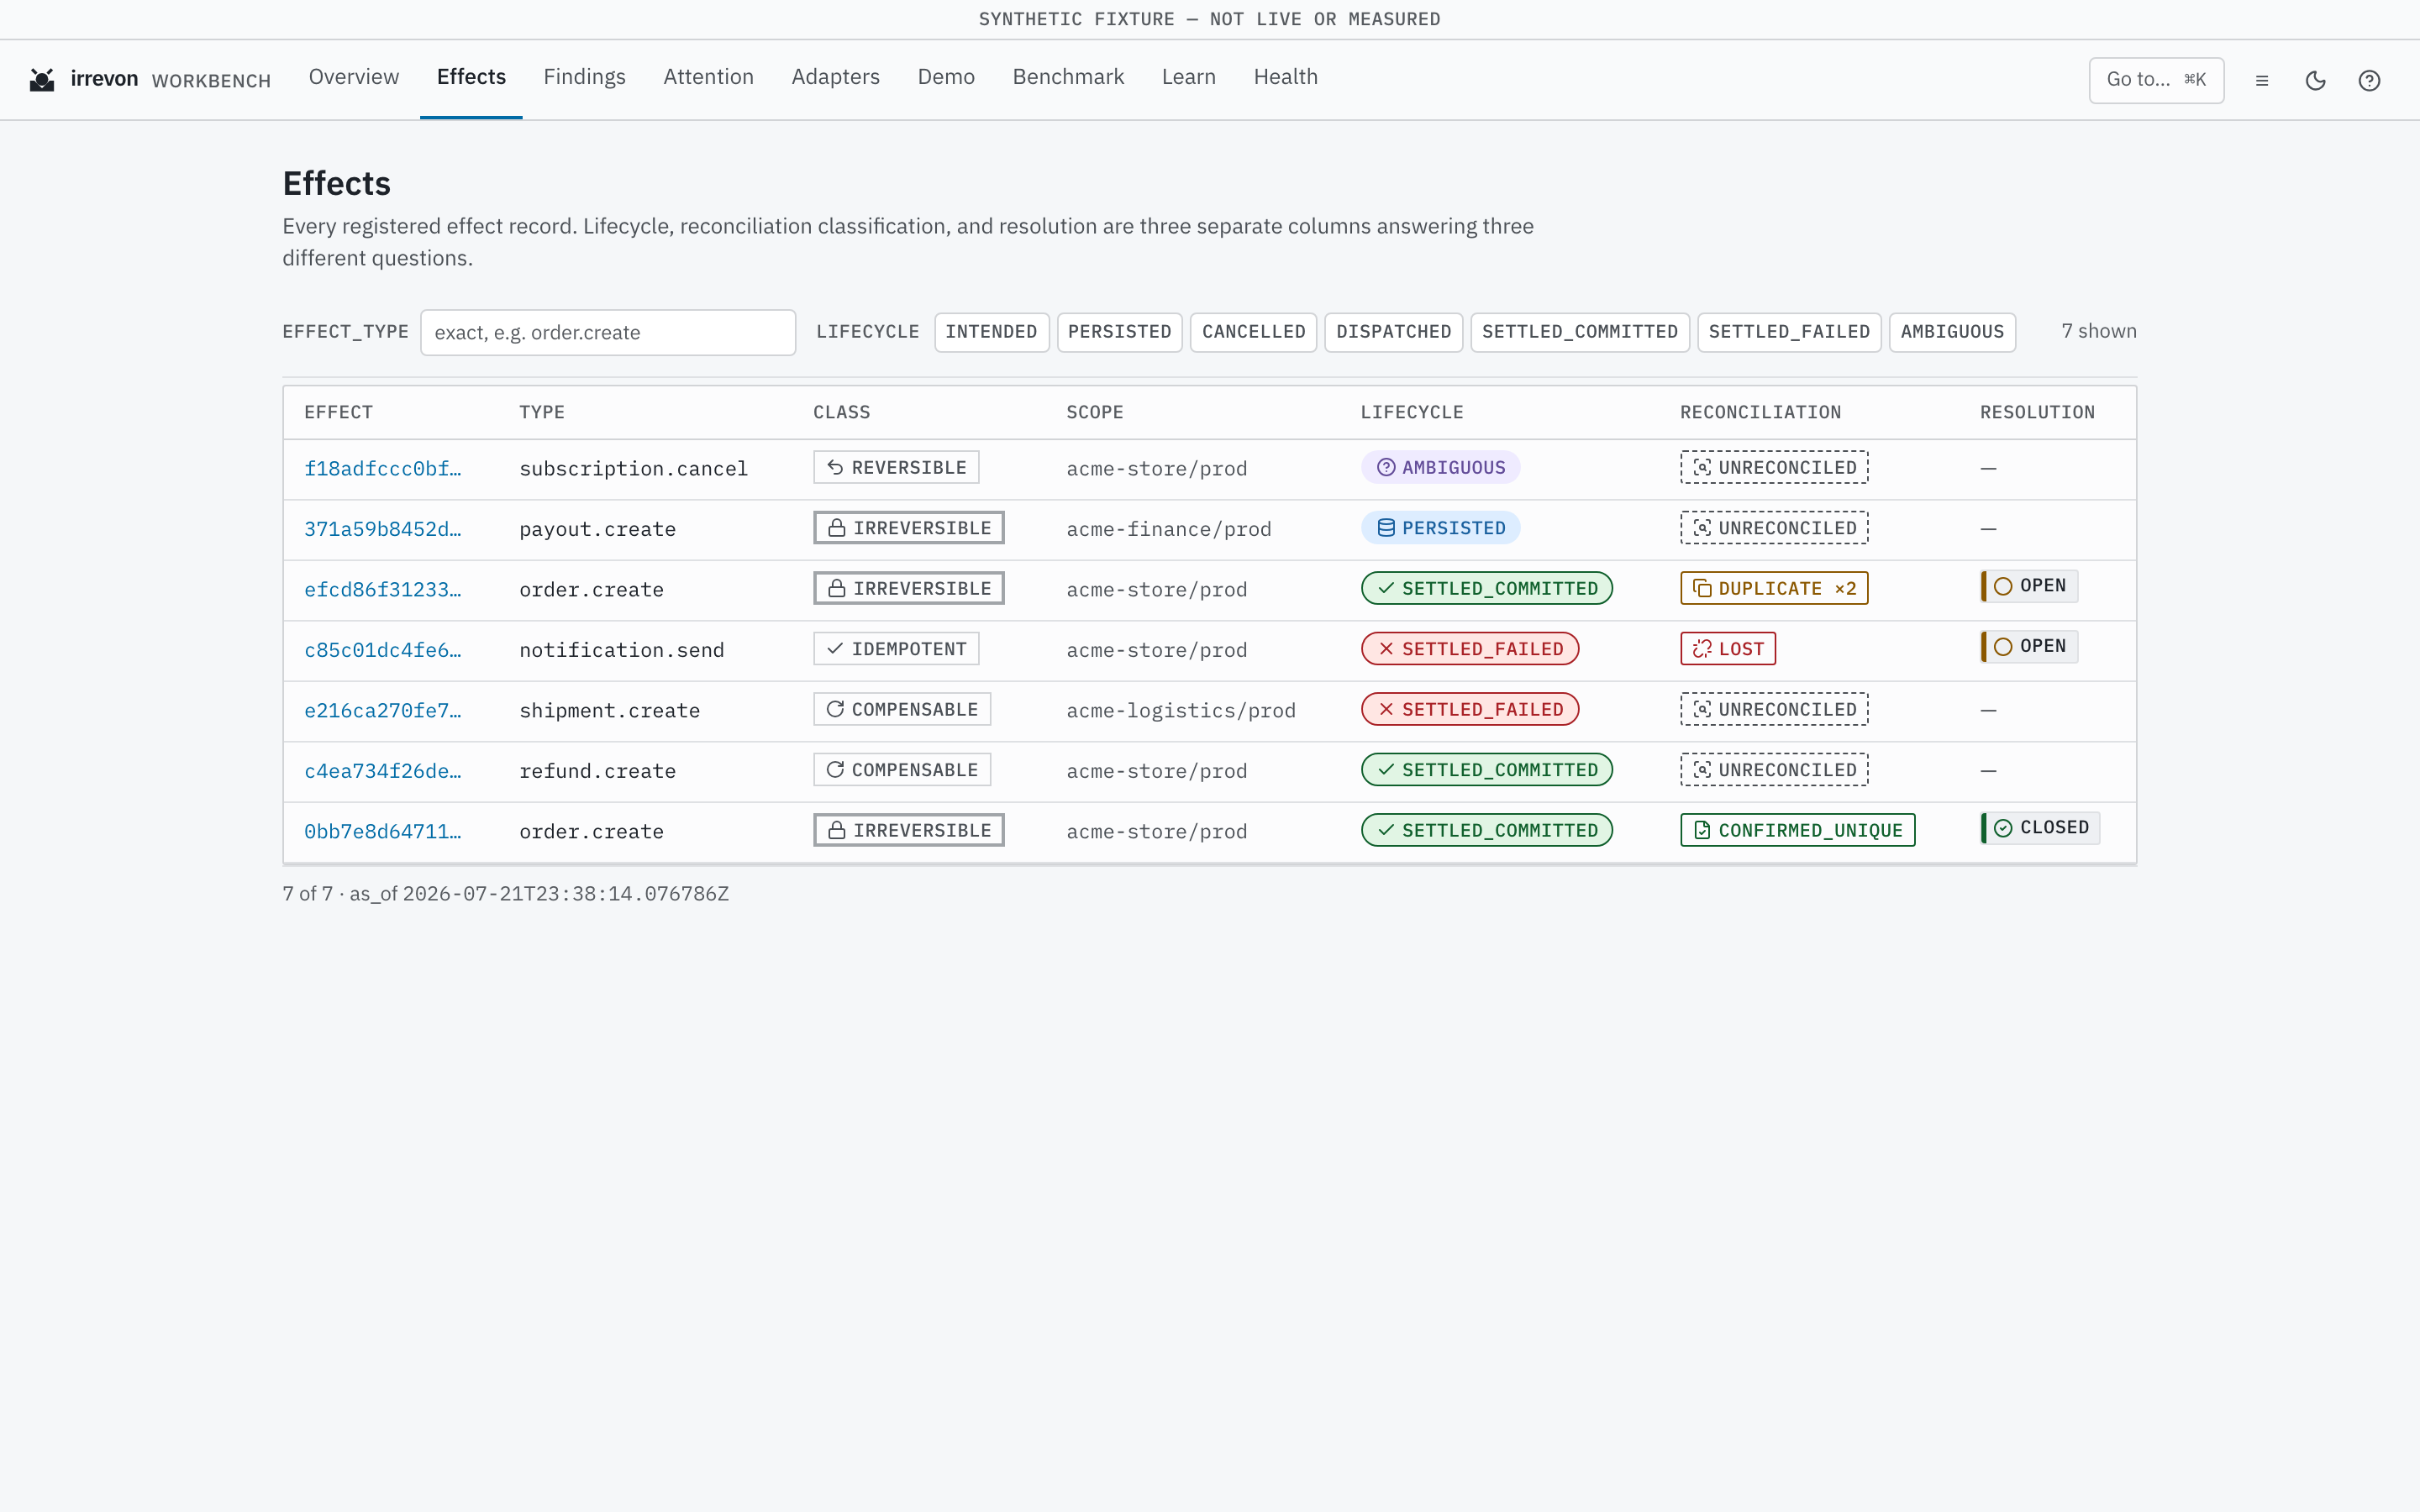Toggle the INTENDED lifecycle filter
Image resolution: width=2420 pixels, height=1512 pixels.
991,332
